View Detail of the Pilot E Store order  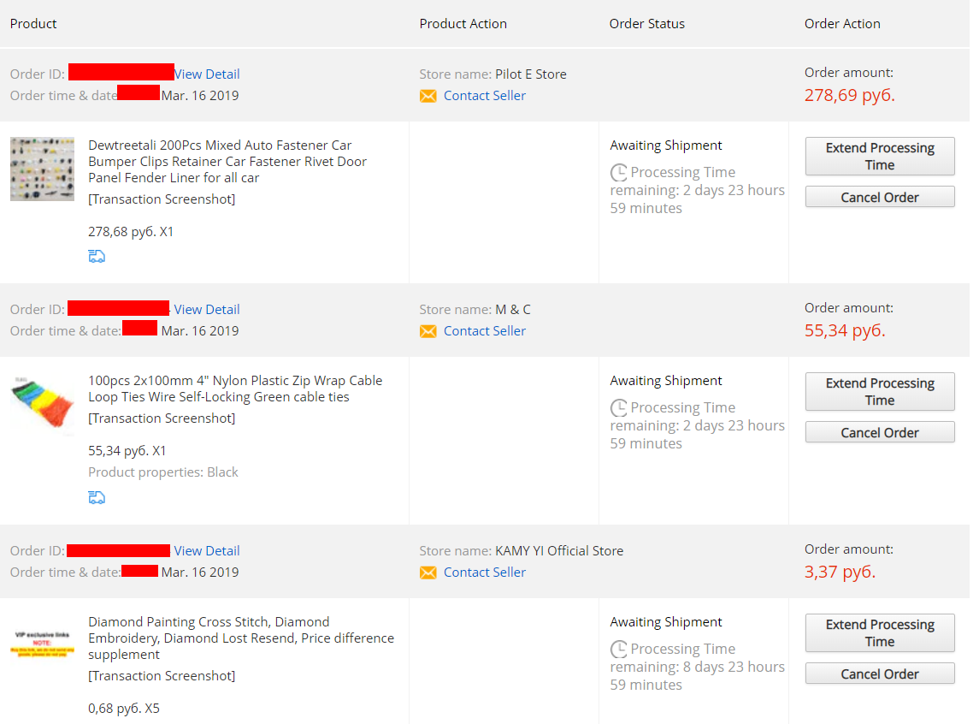click(207, 74)
